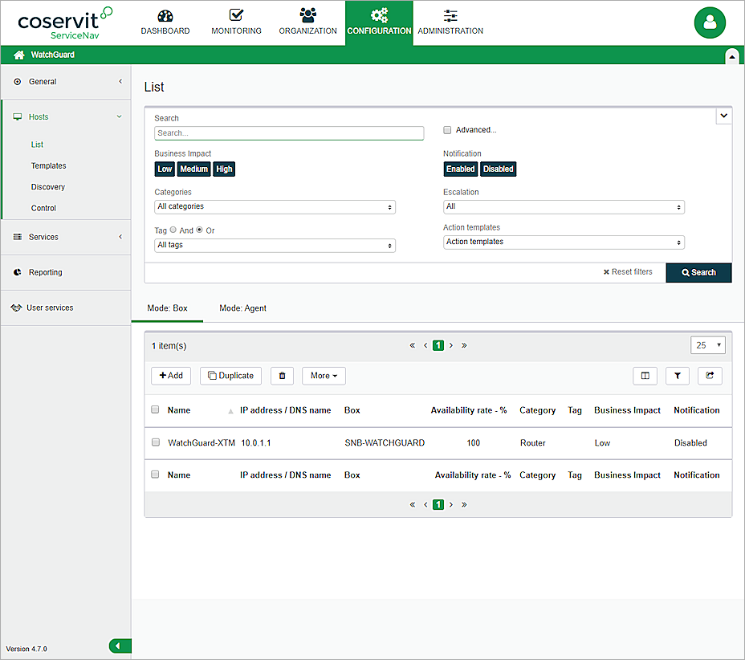Expand the Action templates dropdown
This screenshot has width=745, height=660.
tap(563, 242)
